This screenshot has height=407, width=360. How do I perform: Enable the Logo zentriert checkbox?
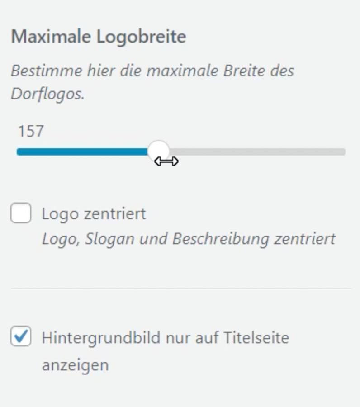point(21,213)
